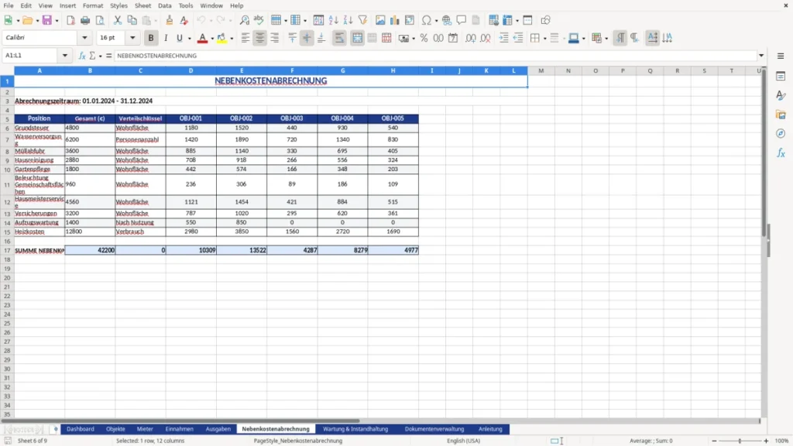The width and height of the screenshot is (793, 446).
Task: Click the Print icon in the toolbar
Action: [85, 20]
